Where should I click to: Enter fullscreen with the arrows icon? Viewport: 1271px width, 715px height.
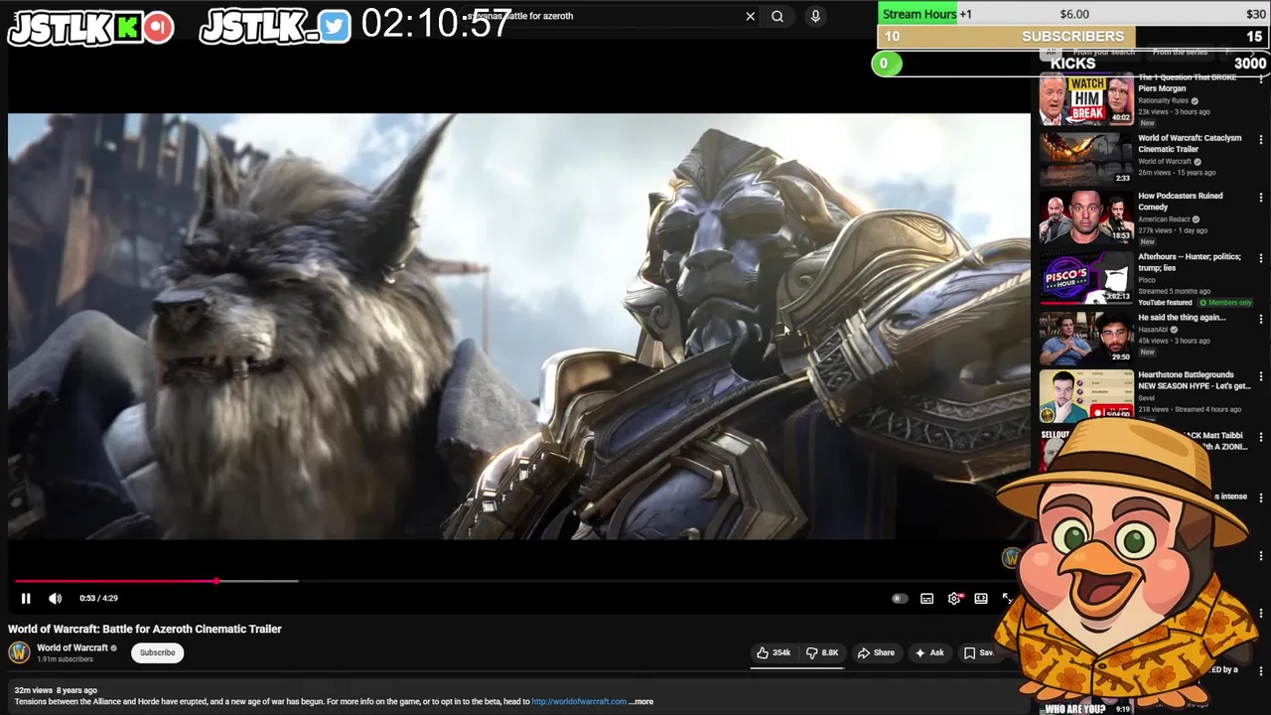point(1007,598)
